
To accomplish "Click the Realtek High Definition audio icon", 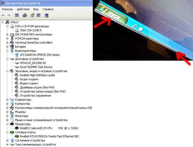I will point(17,75).
